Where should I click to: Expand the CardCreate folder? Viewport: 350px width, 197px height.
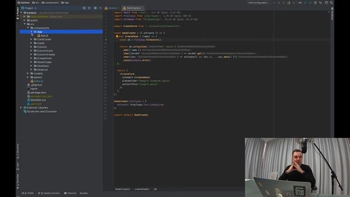coord(32,39)
